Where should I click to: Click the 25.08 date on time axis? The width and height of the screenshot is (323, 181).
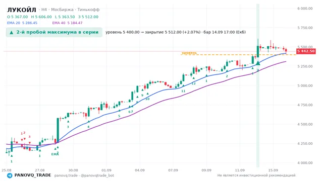7,170
